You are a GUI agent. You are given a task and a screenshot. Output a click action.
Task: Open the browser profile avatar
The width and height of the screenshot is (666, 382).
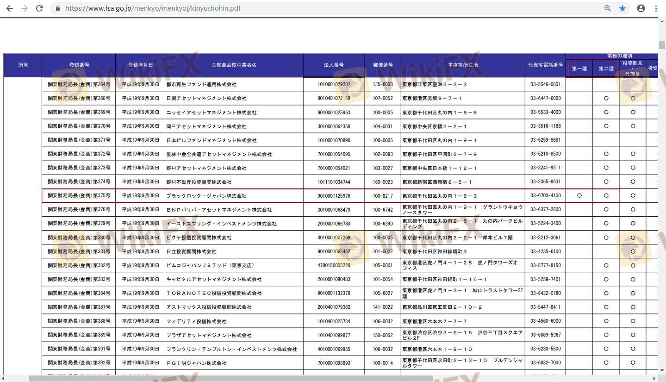point(641,8)
